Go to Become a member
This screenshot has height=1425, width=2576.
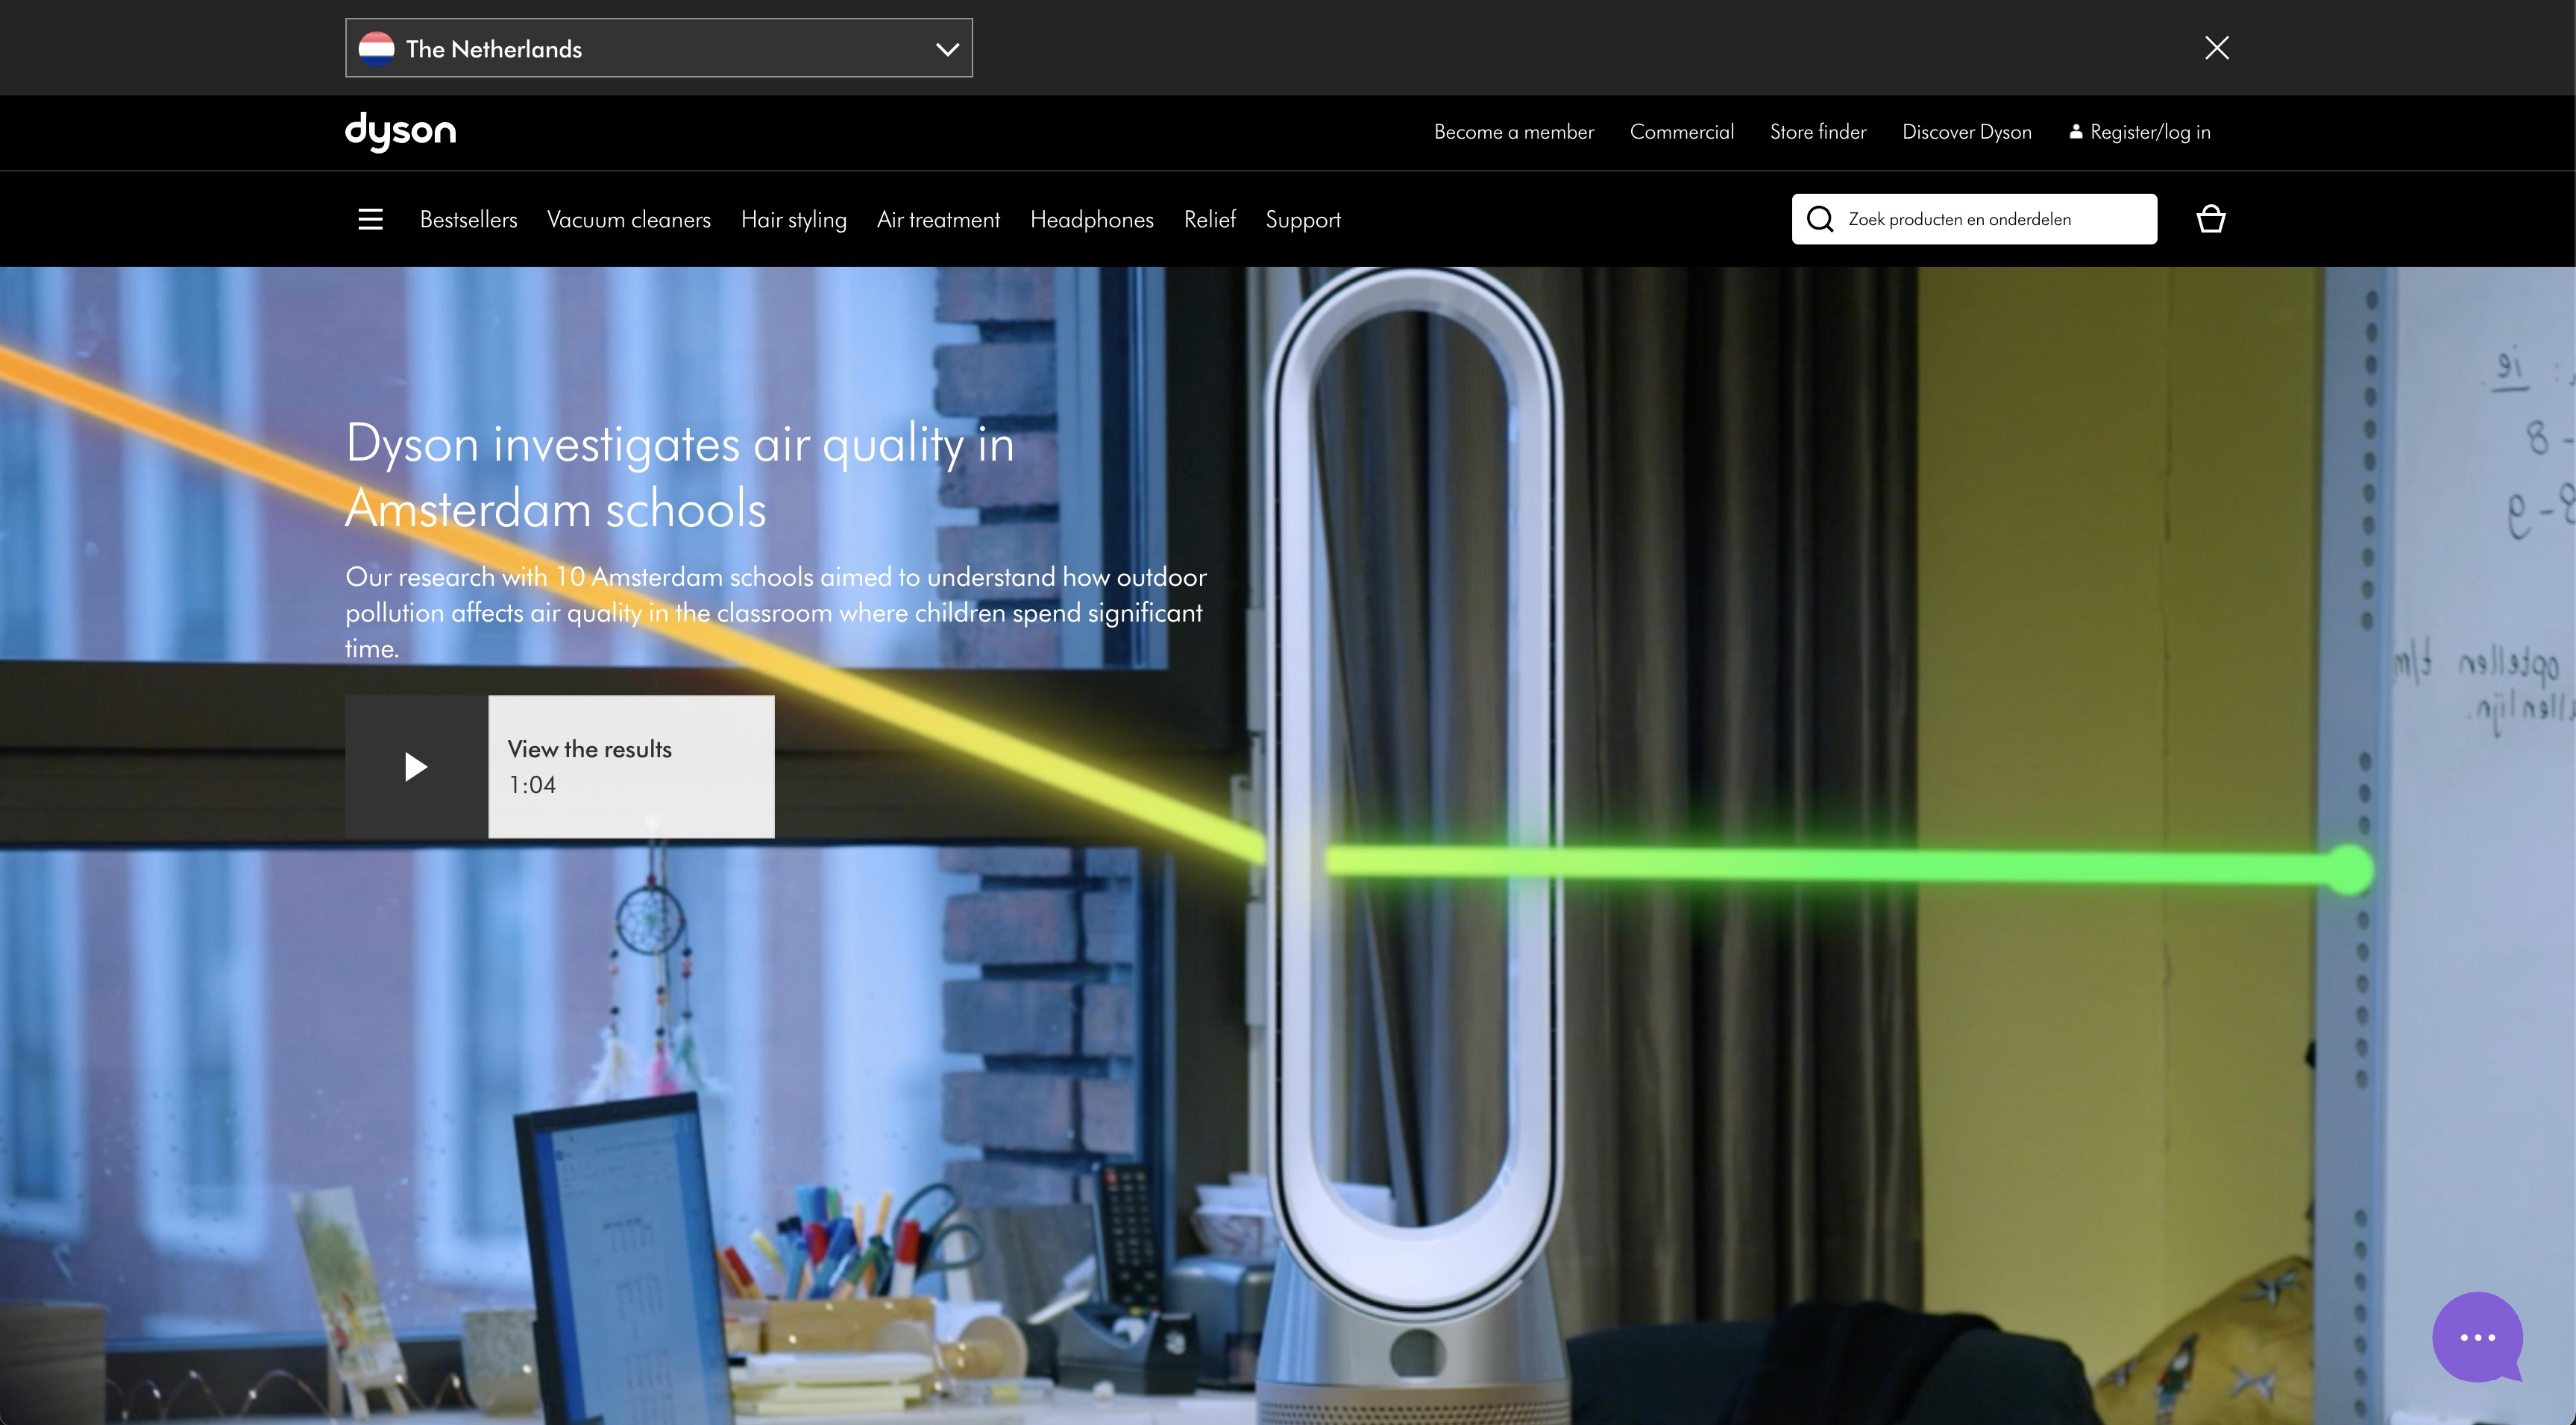pyautogui.click(x=1514, y=132)
